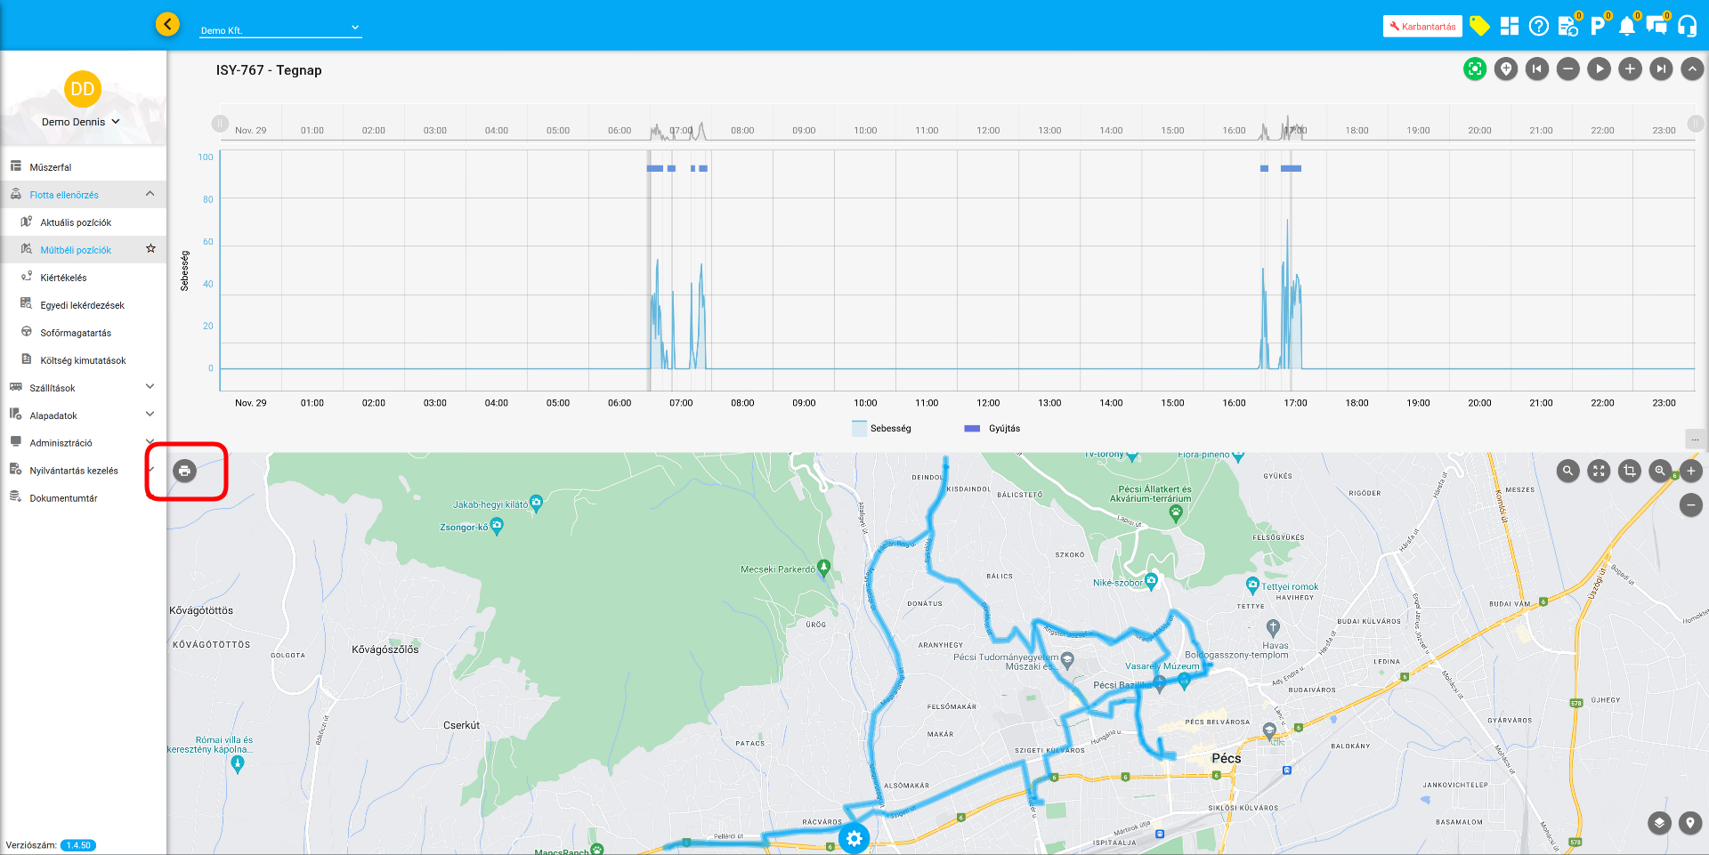The width and height of the screenshot is (1709, 855).
Task: Toggle favorite star for Múltbéli pozíciók
Action: tap(150, 249)
